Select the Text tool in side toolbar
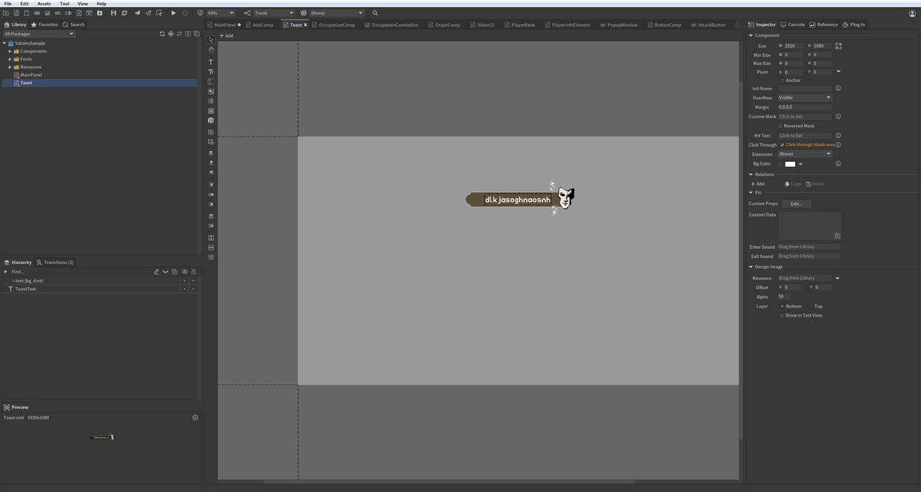 (211, 62)
